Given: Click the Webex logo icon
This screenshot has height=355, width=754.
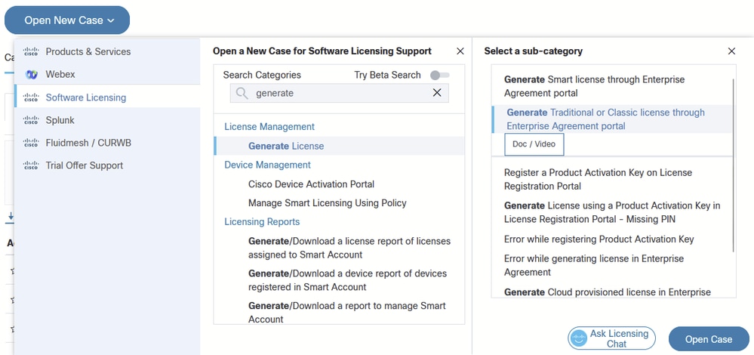Looking at the screenshot, I should coord(31,75).
